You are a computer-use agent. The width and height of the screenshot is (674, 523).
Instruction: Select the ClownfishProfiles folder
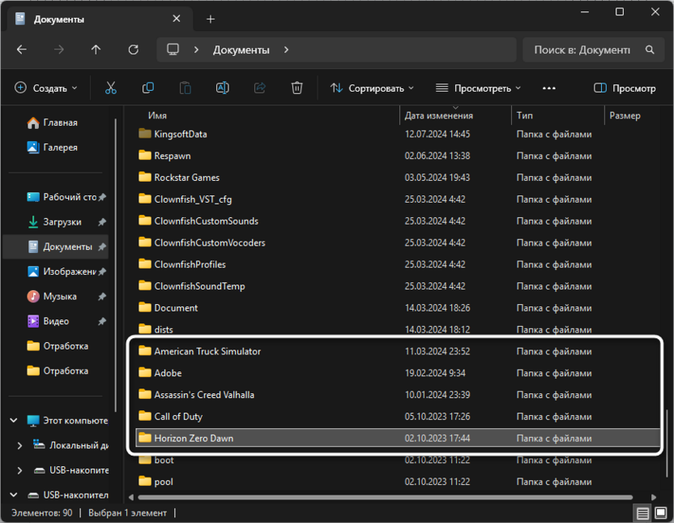pos(398,264)
